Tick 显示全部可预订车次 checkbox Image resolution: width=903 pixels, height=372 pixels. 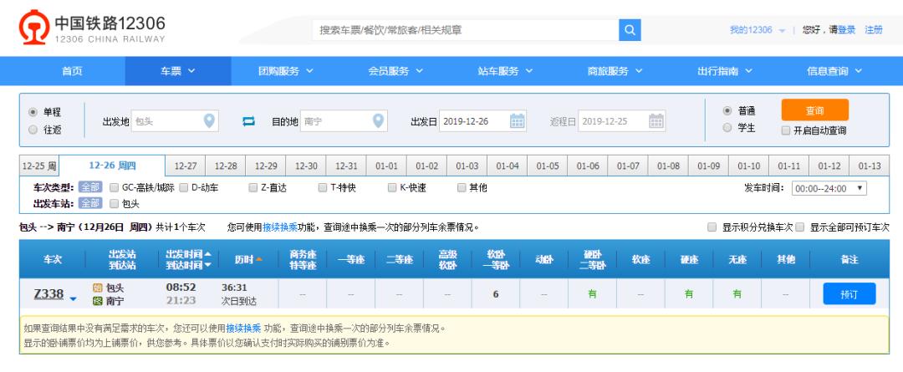(800, 227)
